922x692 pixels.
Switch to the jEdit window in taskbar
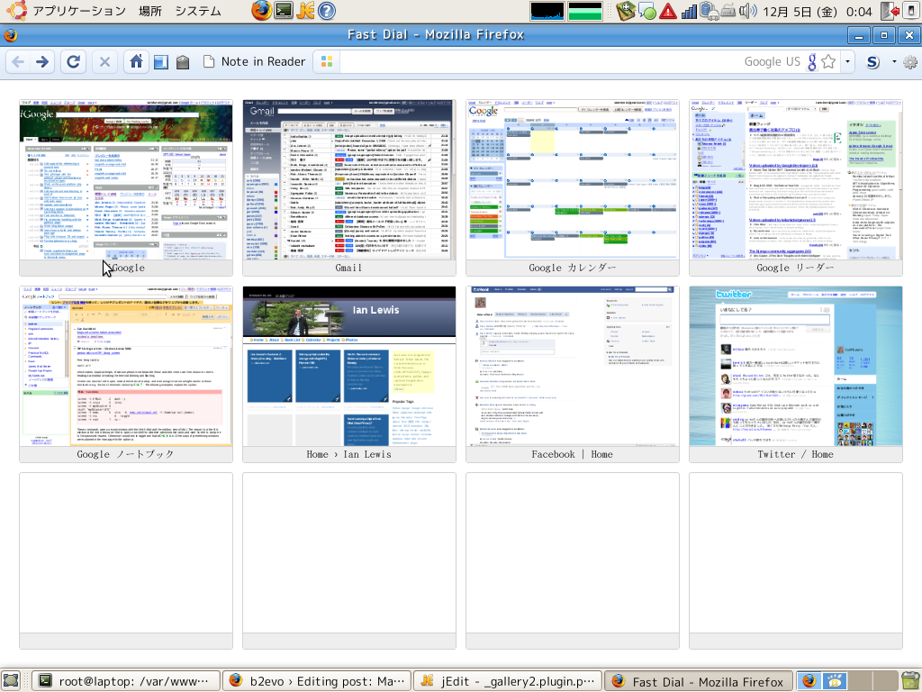coord(507,681)
